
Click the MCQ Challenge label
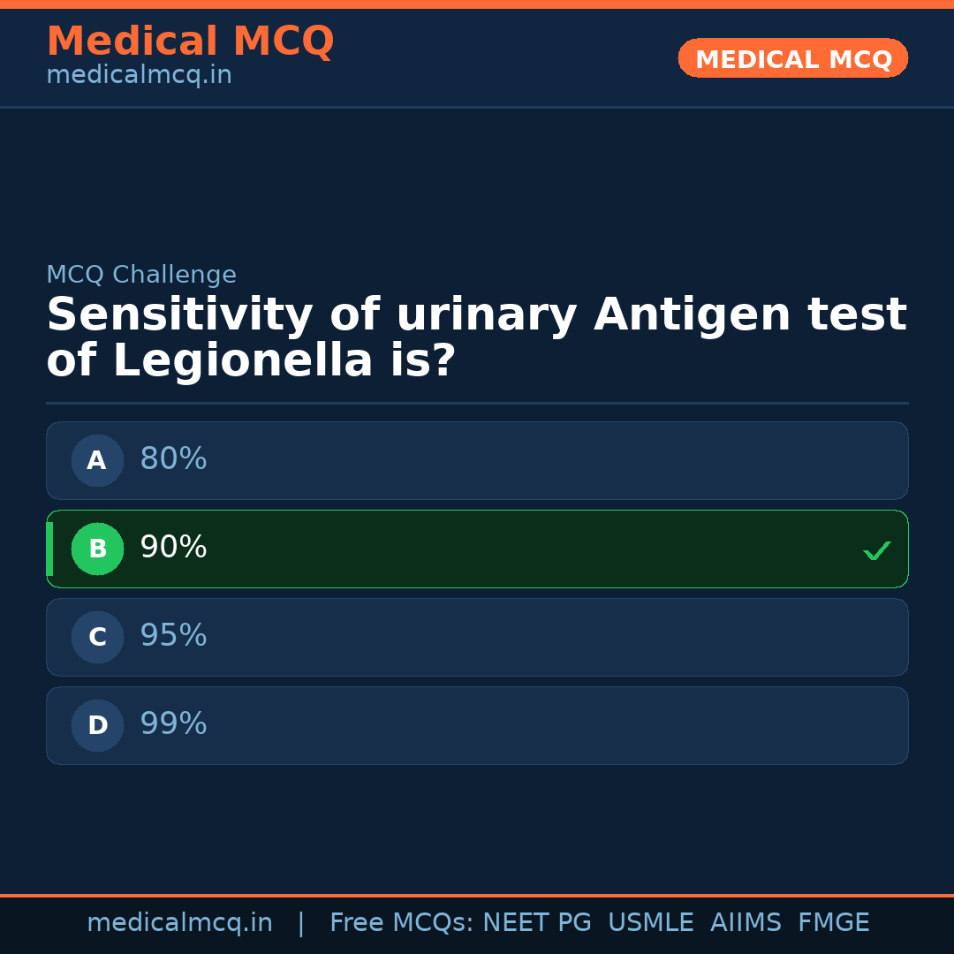tap(141, 275)
